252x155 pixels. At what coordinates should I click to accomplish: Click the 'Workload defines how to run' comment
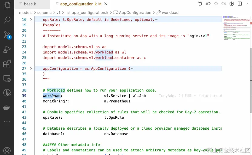pyautogui.click(x=100, y=90)
